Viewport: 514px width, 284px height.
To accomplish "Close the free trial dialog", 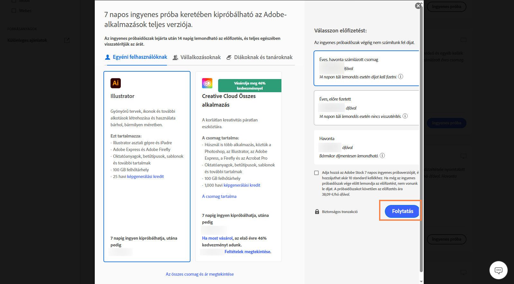I will coord(418,6).
